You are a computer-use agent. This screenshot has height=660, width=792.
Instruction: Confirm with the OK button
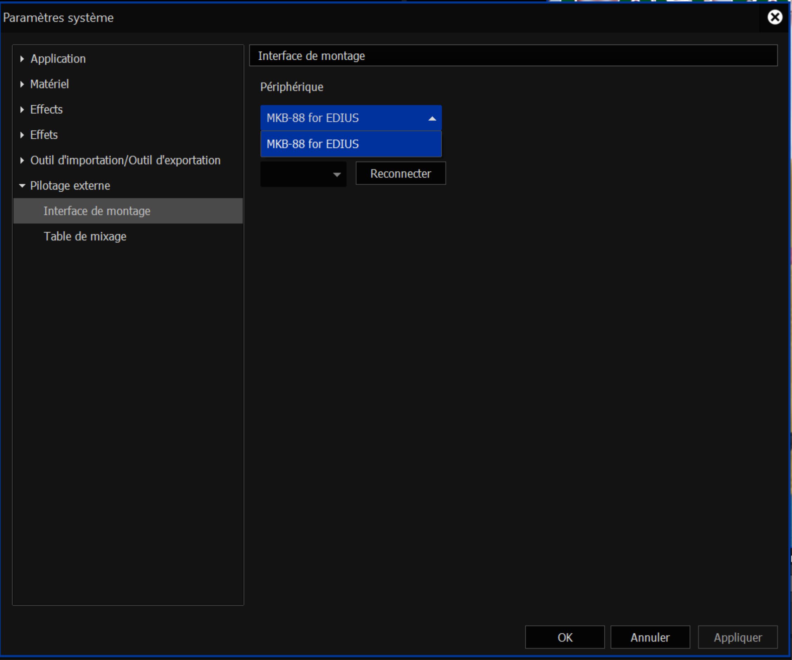point(565,637)
